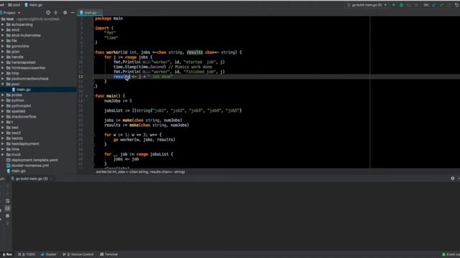The height and width of the screenshot is (258, 460).
Task: Toggle scroll-to-end icon in Run console
Action: pyautogui.click(x=8, y=209)
